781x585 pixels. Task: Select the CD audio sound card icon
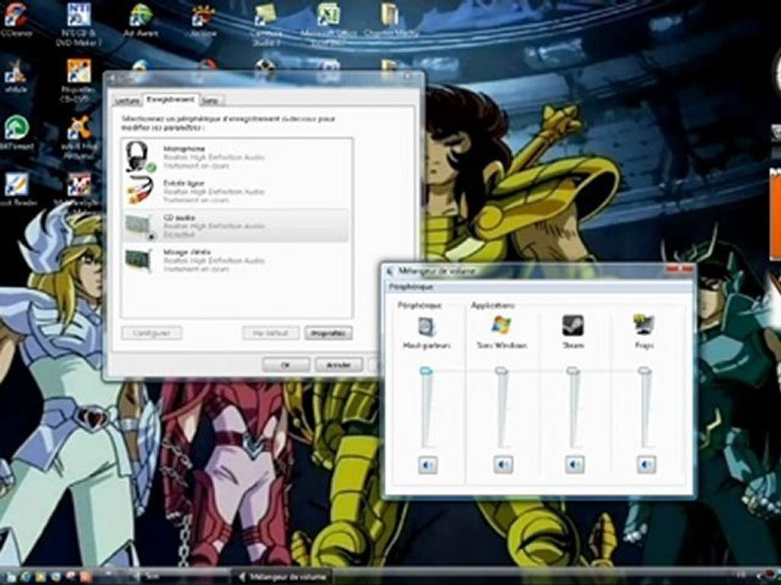tap(140, 226)
